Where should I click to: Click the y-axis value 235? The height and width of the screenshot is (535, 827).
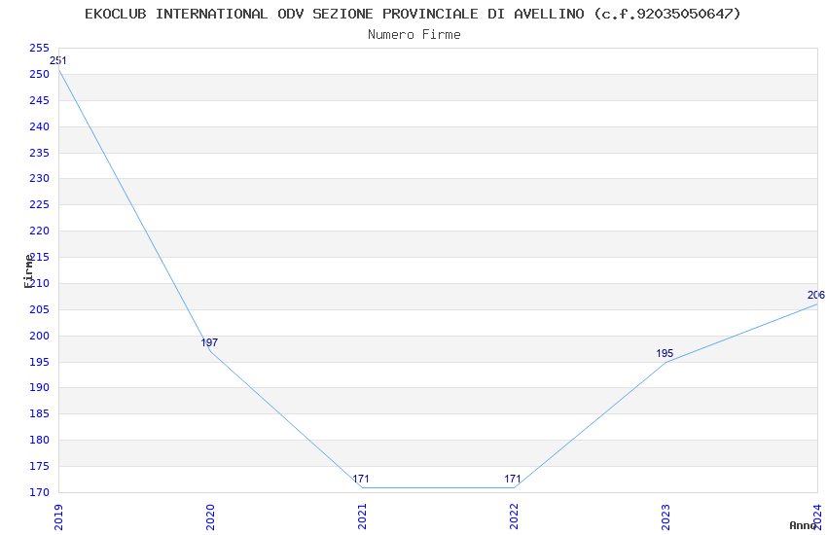[x=39, y=154]
